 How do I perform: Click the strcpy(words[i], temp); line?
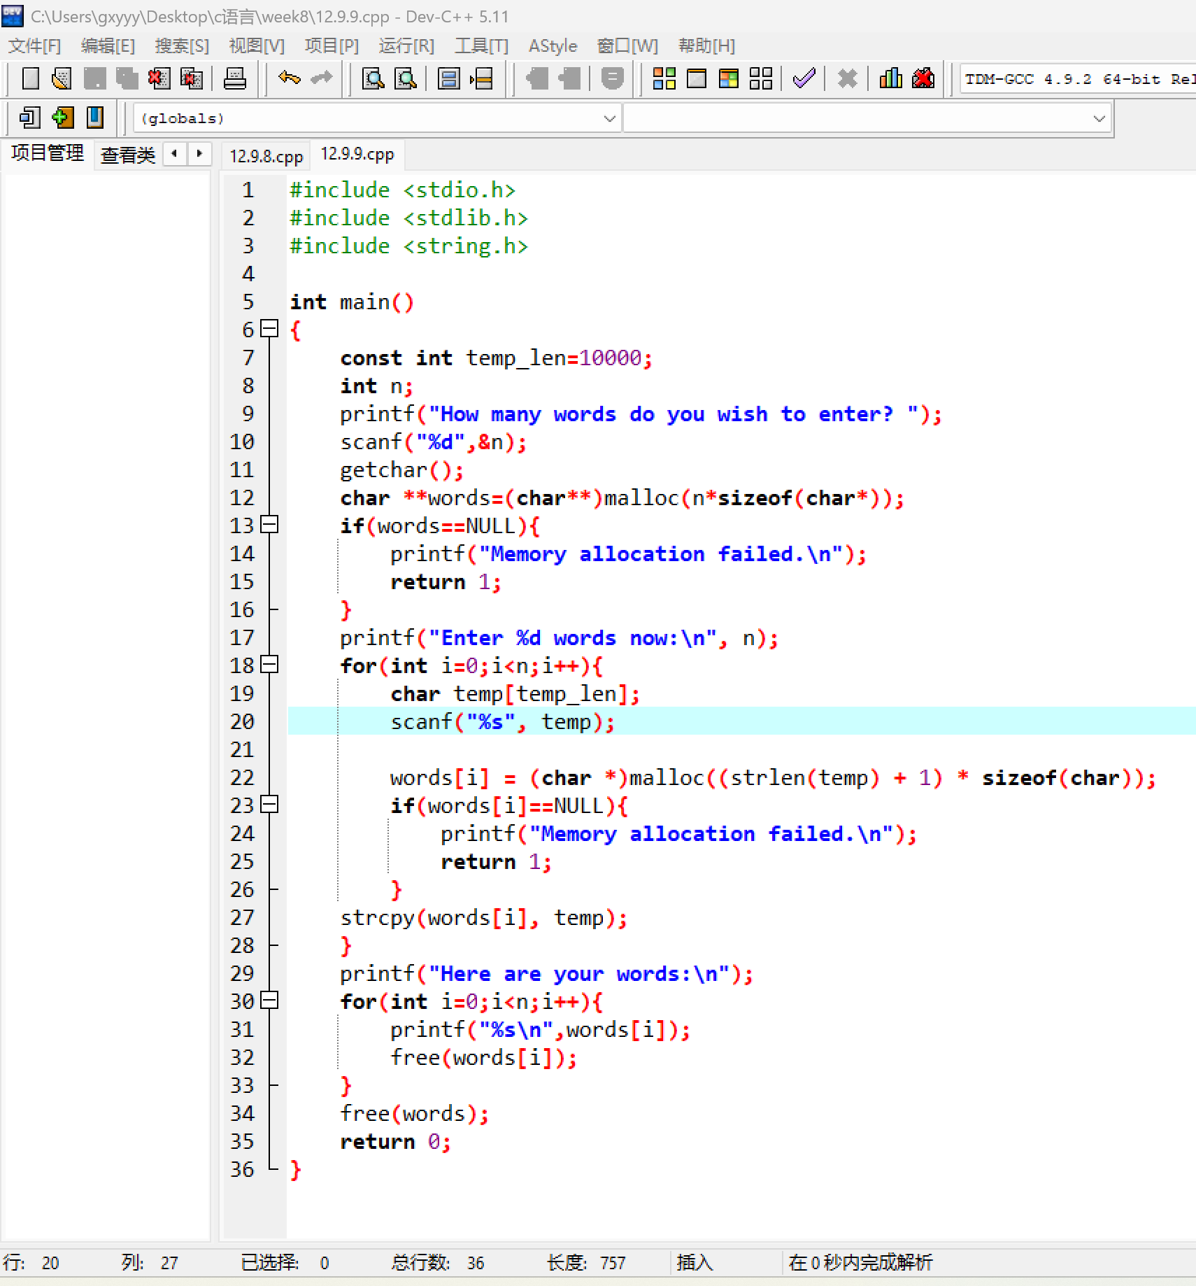[484, 918]
